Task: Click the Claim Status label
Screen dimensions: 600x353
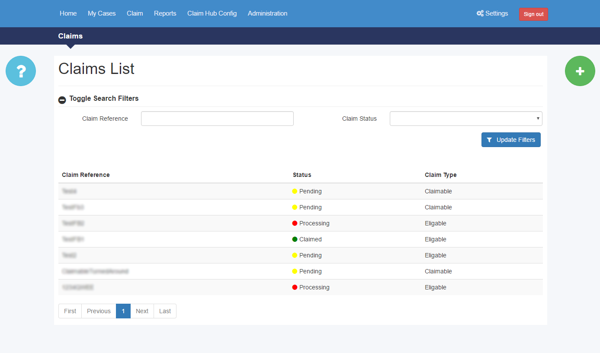Action: pyautogui.click(x=359, y=119)
